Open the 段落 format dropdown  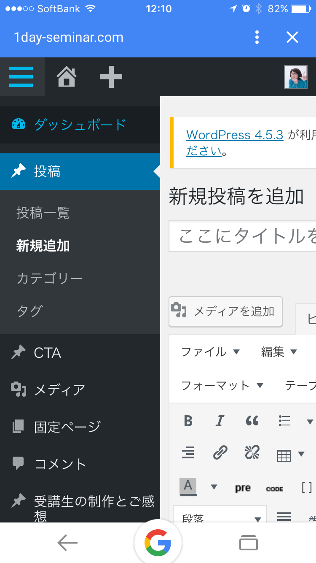click(x=220, y=515)
